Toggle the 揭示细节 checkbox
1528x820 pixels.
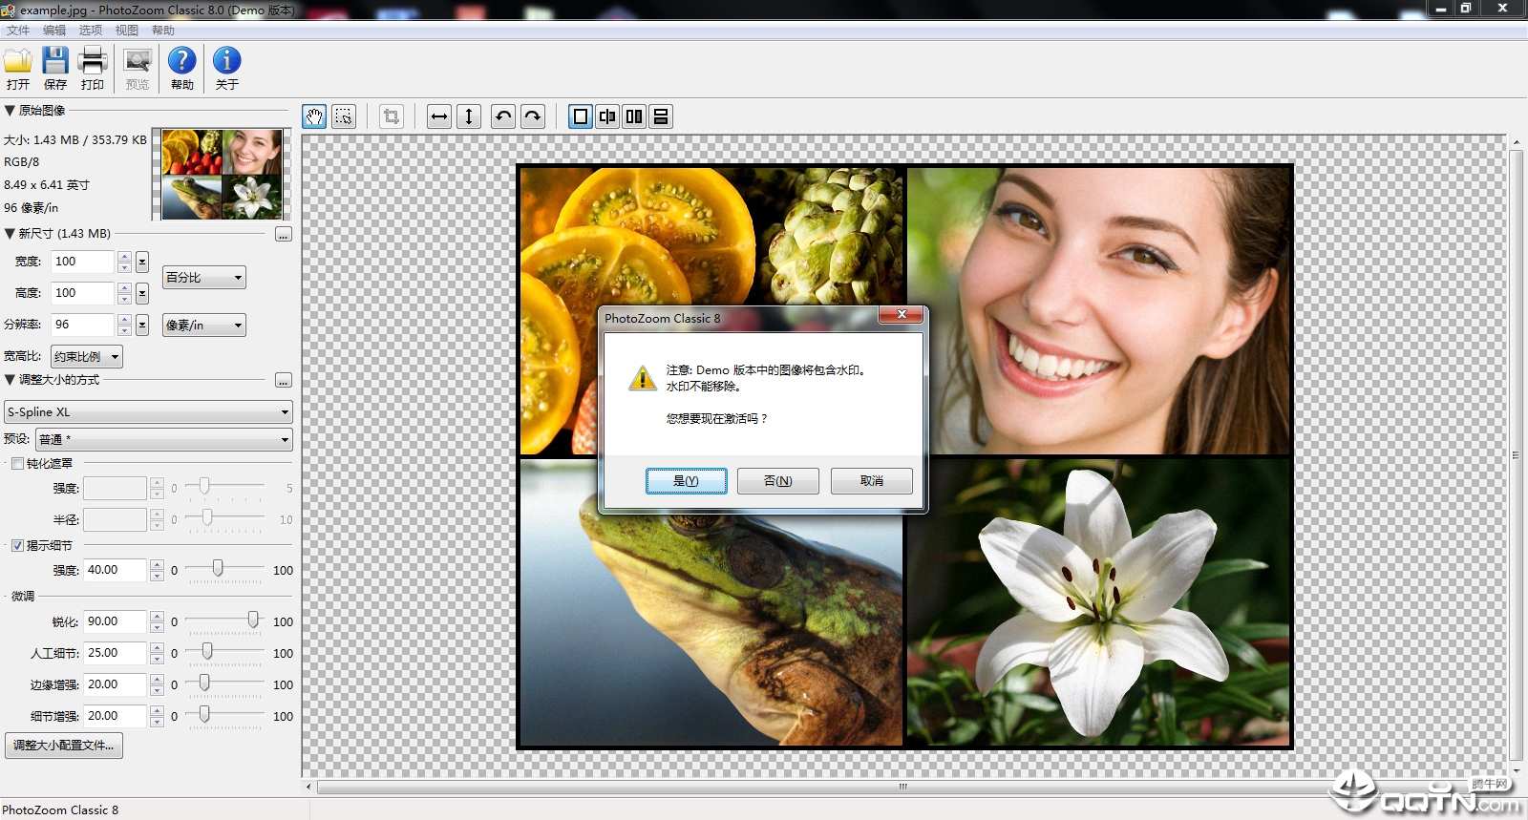click(x=17, y=546)
